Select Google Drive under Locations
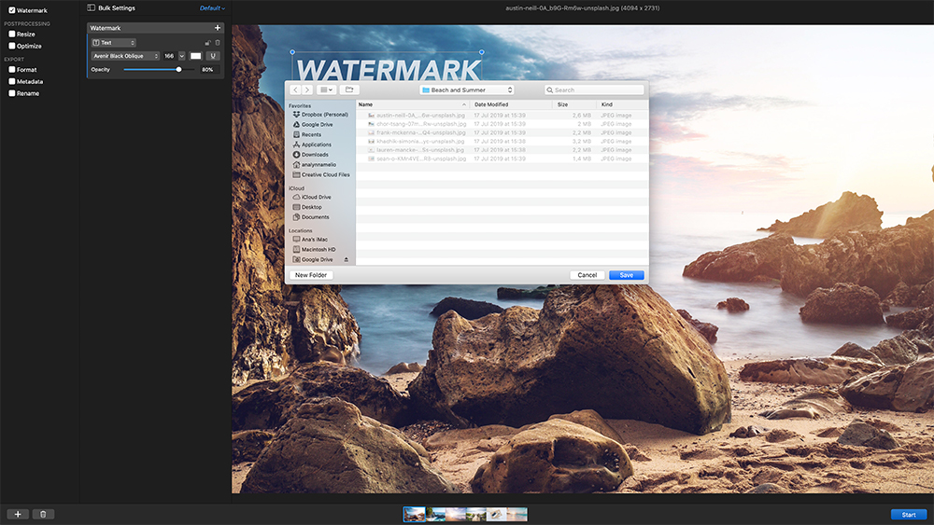934x525 pixels. click(x=313, y=259)
